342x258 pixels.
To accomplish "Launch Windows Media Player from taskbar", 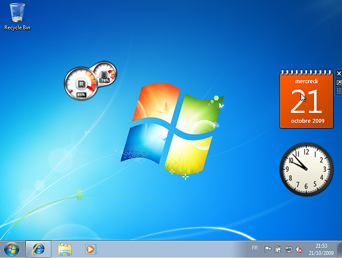I will click(90, 249).
